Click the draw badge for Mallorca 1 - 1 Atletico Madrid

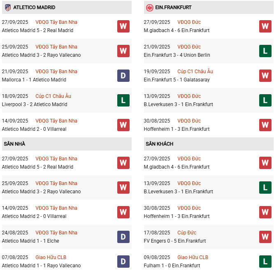pyautogui.click(x=123, y=76)
